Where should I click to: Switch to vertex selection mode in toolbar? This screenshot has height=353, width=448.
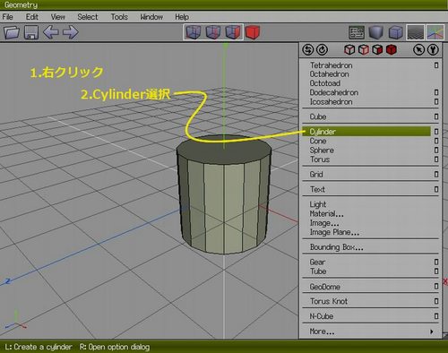coord(194,32)
